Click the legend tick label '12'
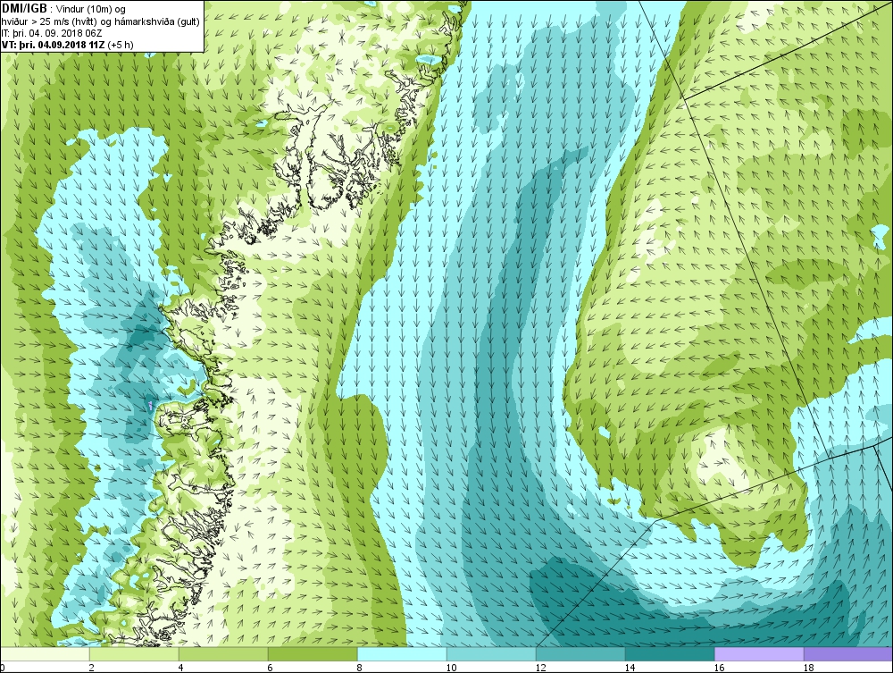 click(x=540, y=668)
